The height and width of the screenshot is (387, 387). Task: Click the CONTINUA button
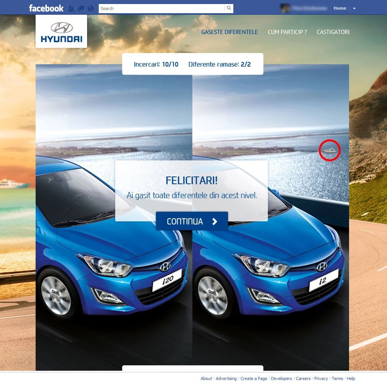[x=192, y=221]
